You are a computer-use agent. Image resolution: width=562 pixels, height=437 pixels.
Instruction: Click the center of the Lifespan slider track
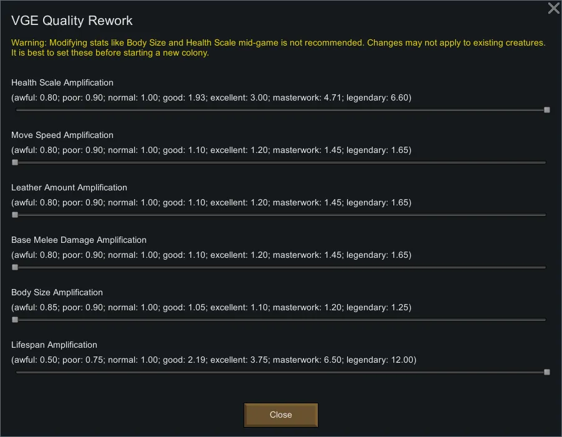point(281,372)
